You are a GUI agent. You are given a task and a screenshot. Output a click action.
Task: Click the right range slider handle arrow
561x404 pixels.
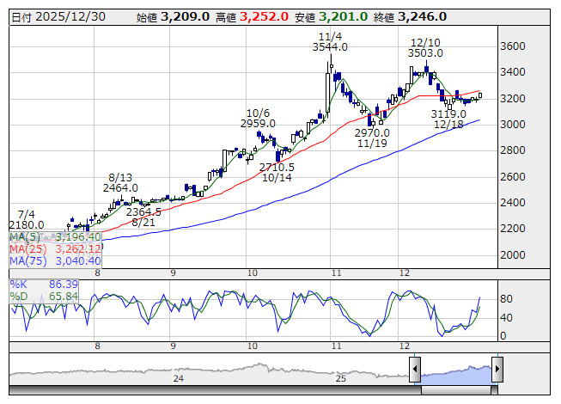click(x=497, y=369)
